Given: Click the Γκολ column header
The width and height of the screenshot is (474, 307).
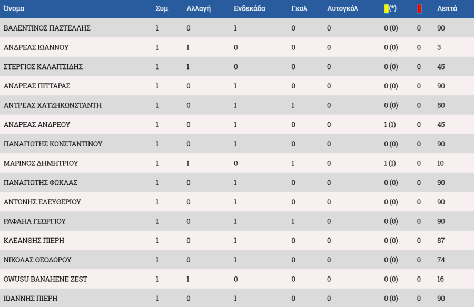Looking at the screenshot, I should 299,9.
